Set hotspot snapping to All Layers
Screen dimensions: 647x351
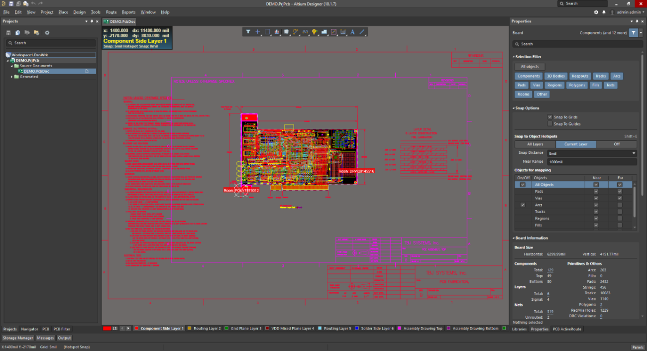534,144
